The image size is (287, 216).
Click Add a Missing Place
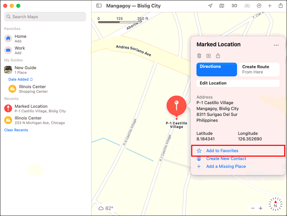click(226, 166)
